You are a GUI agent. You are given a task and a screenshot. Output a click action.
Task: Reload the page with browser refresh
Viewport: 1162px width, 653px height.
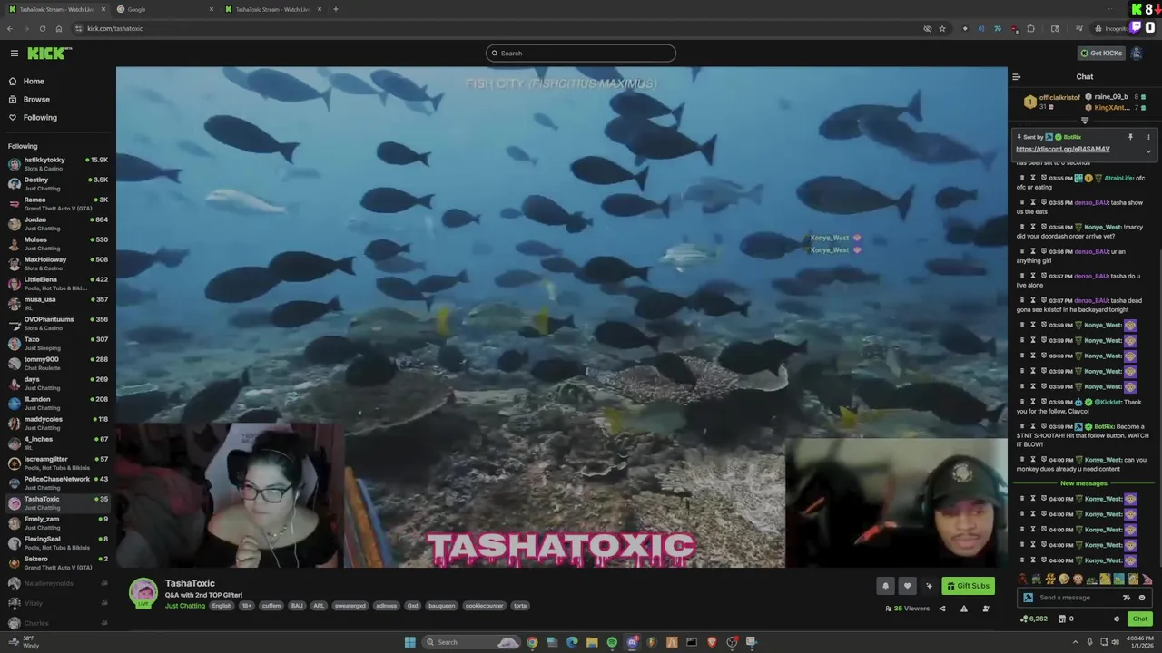(42, 28)
